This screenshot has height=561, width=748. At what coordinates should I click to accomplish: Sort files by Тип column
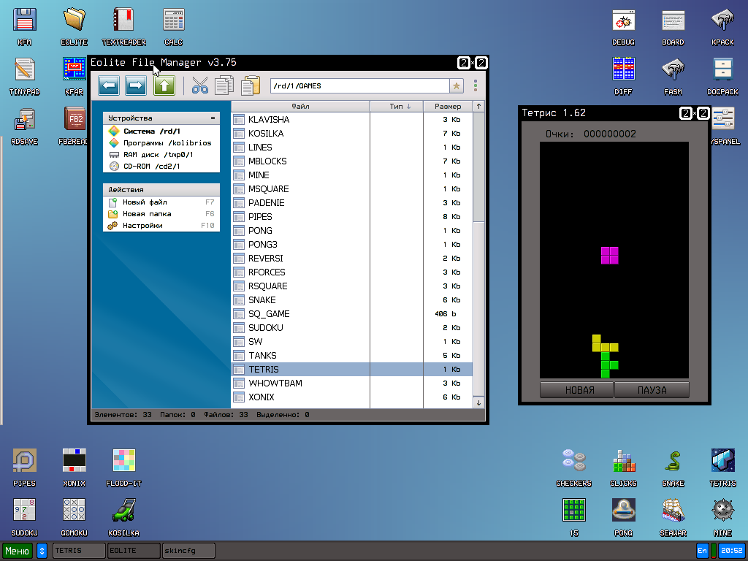pos(400,107)
